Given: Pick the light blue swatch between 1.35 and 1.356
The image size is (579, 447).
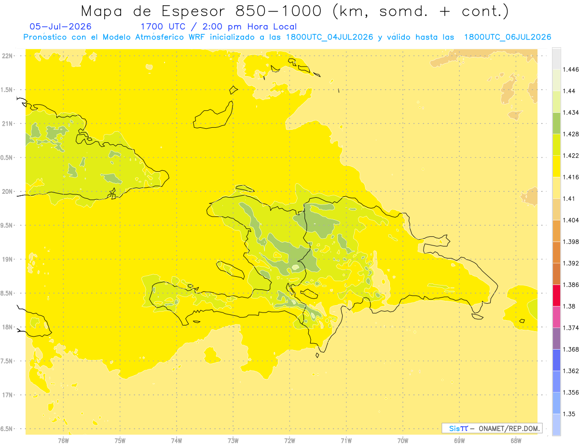Looking at the screenshot, I should point(556,403).
